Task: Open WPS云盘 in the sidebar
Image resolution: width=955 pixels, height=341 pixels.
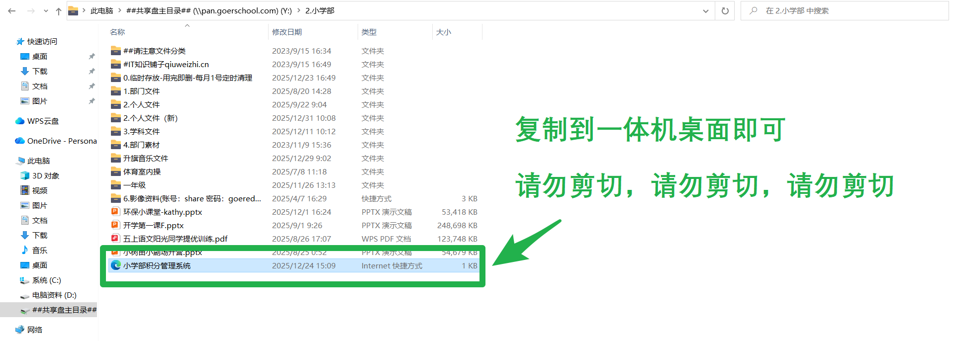Action: pyautogui.click(x=43, y=121)
